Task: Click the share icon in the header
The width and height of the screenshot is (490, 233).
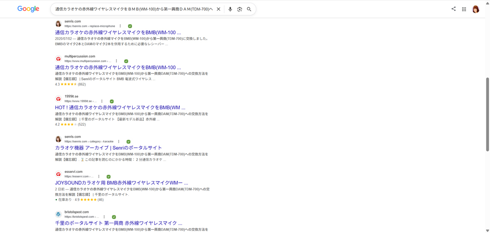Action: click(x=454, y=9)
